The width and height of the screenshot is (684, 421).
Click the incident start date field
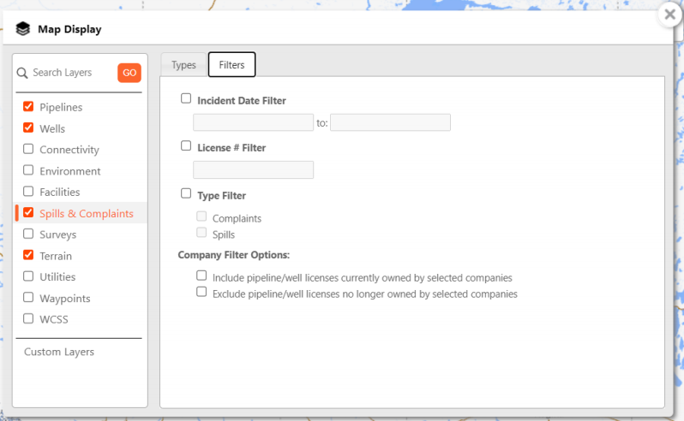click(x=253, y=122)
